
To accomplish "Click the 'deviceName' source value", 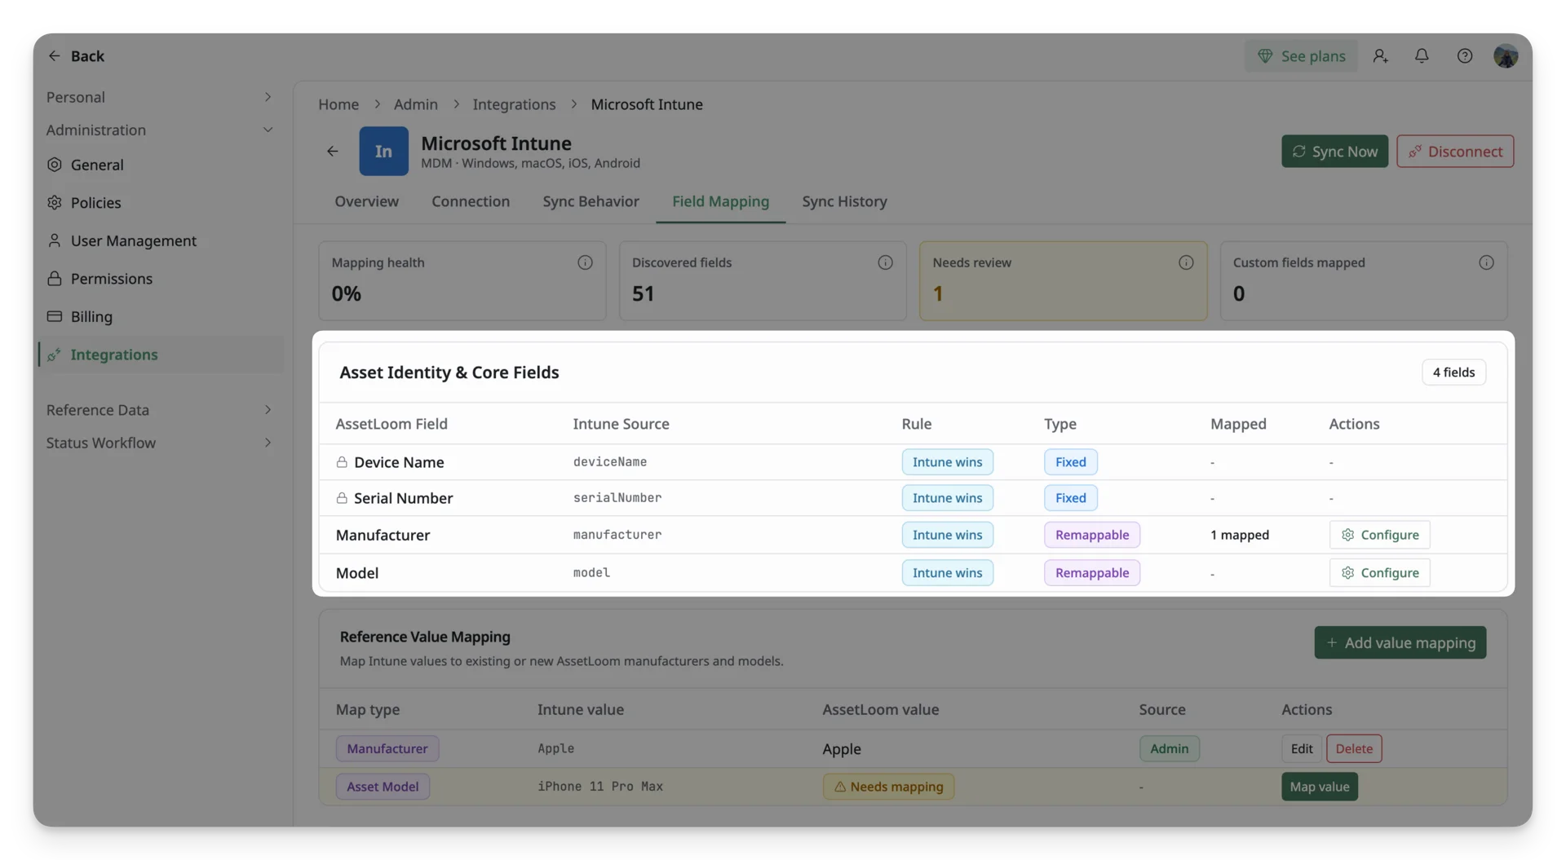I will 609,462.
